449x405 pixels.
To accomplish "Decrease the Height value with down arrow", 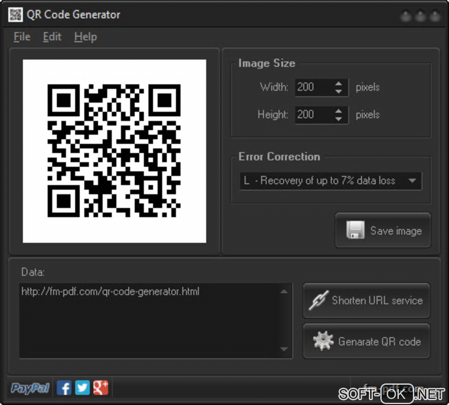I will click(x=339, y=119).
